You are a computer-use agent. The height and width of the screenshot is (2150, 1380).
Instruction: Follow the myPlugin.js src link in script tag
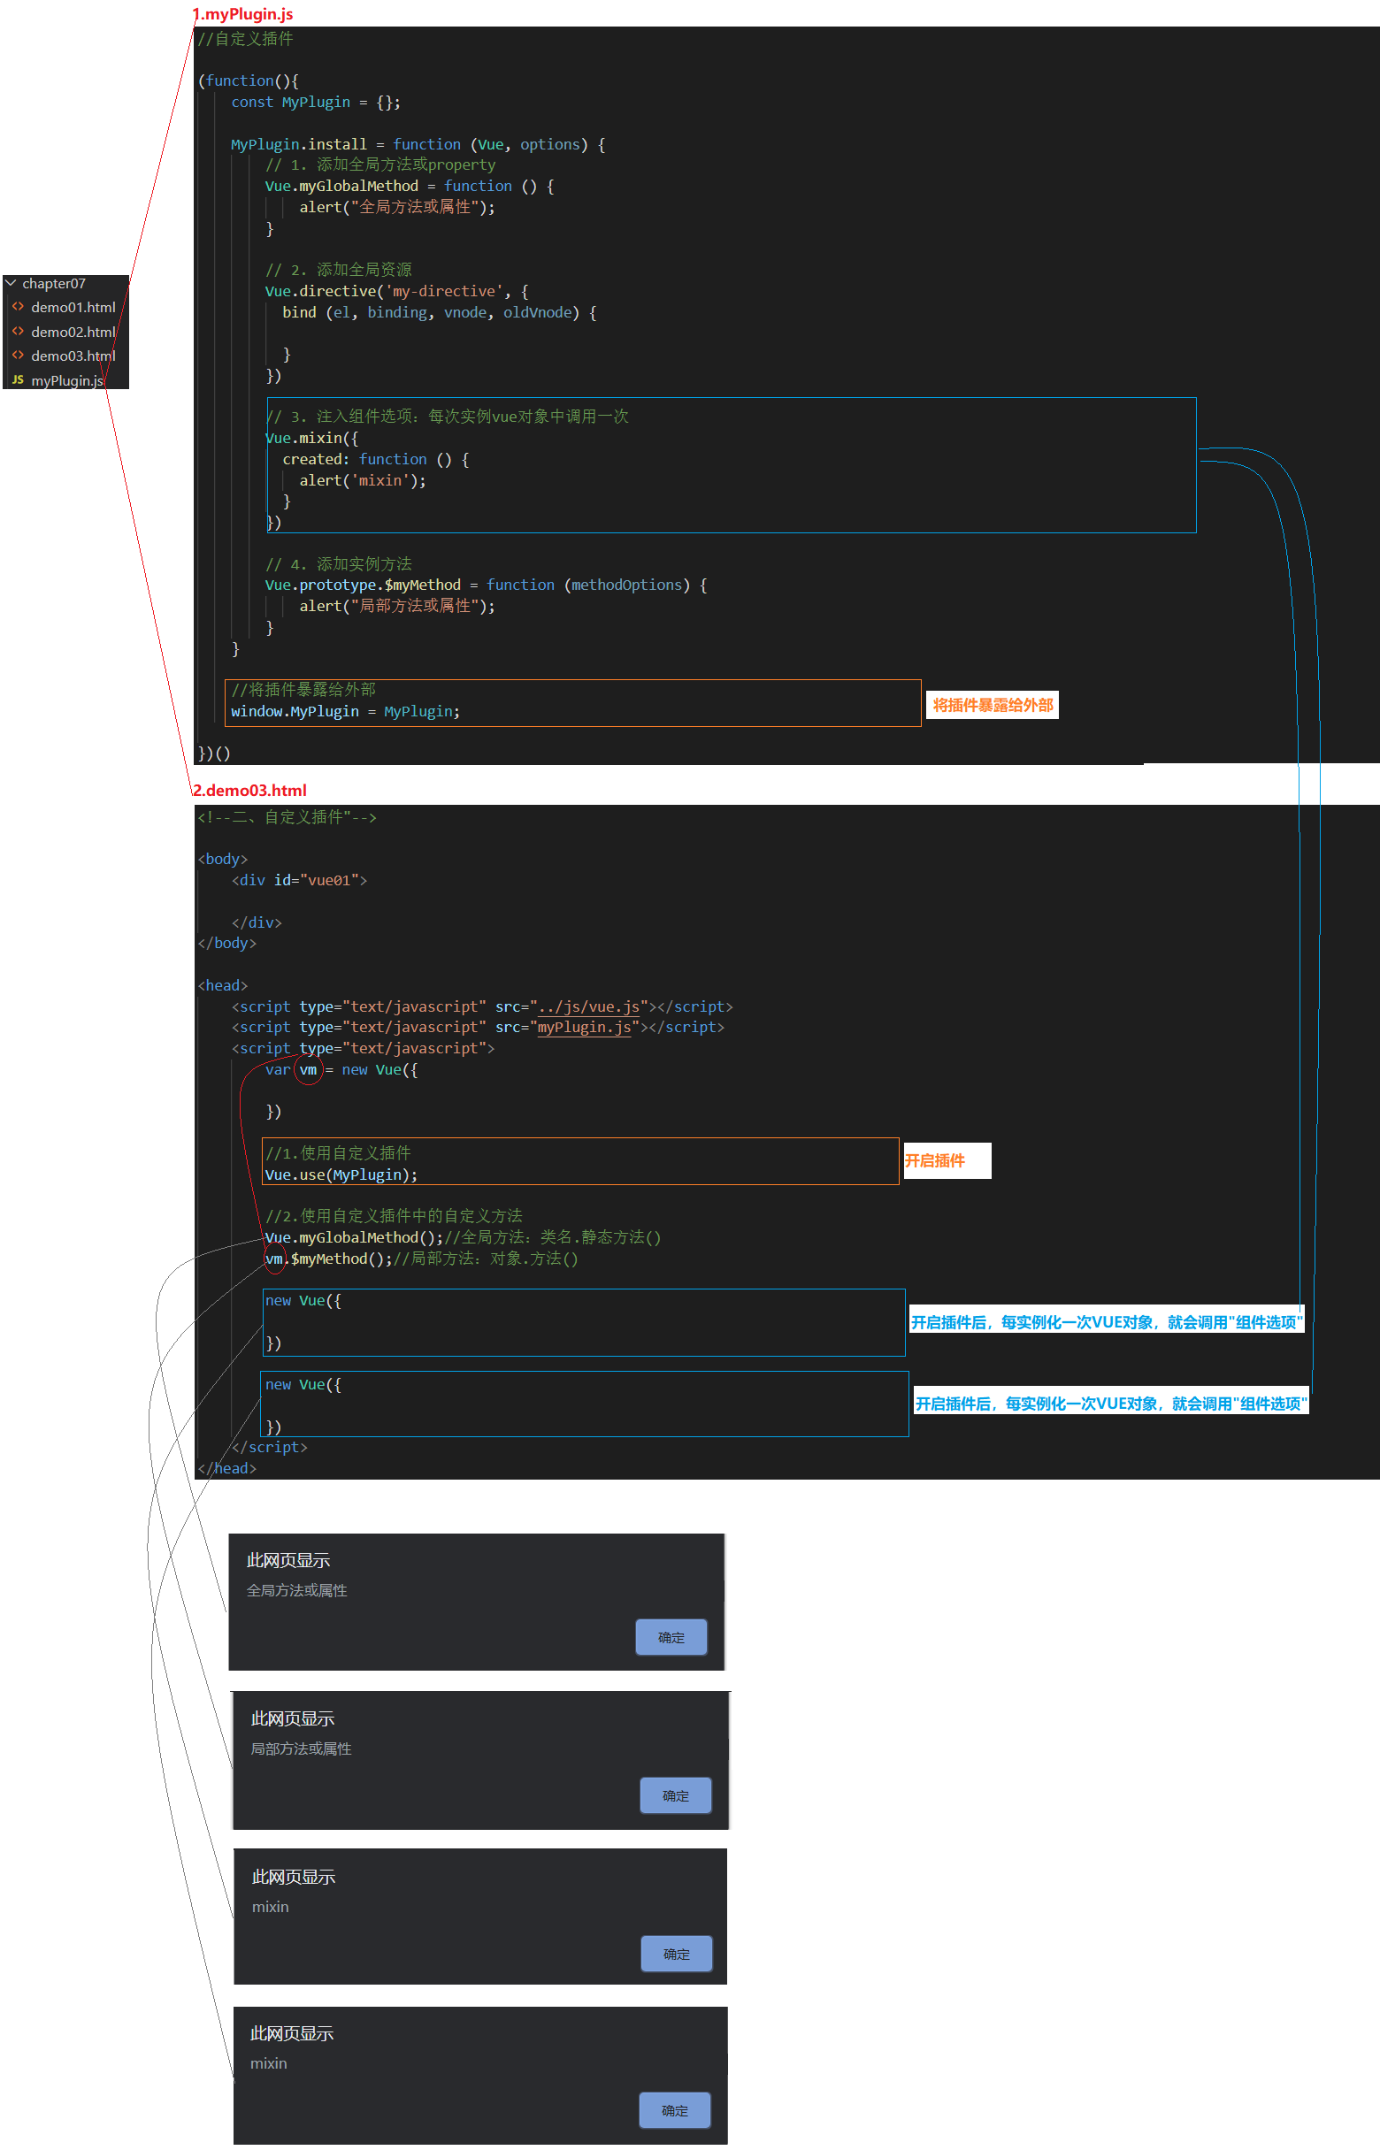point(583,1028)
